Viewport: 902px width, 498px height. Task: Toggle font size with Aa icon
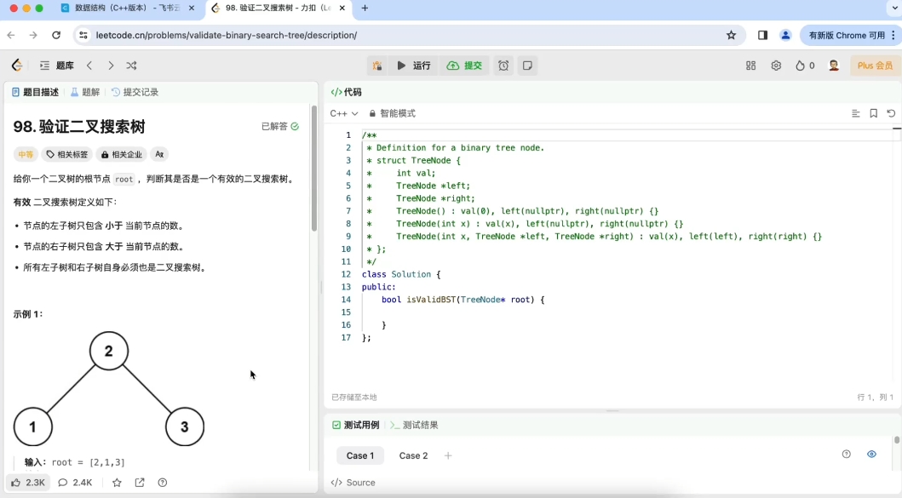pyautogui.click(x=159, y=154)
